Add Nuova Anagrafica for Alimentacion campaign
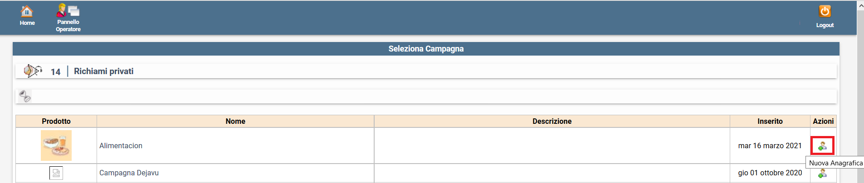Viewport: 864px width, 183px height. point(822,146)
